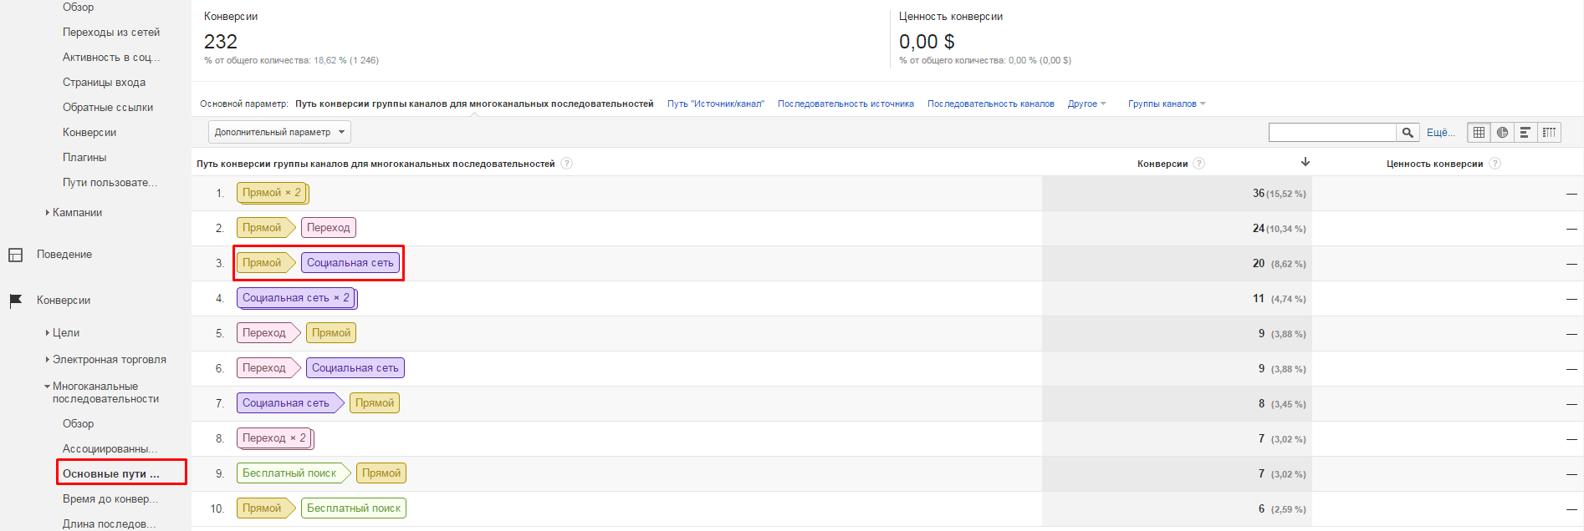
Task: Select Последовательность каналов dimension
Action: point(990,104)
